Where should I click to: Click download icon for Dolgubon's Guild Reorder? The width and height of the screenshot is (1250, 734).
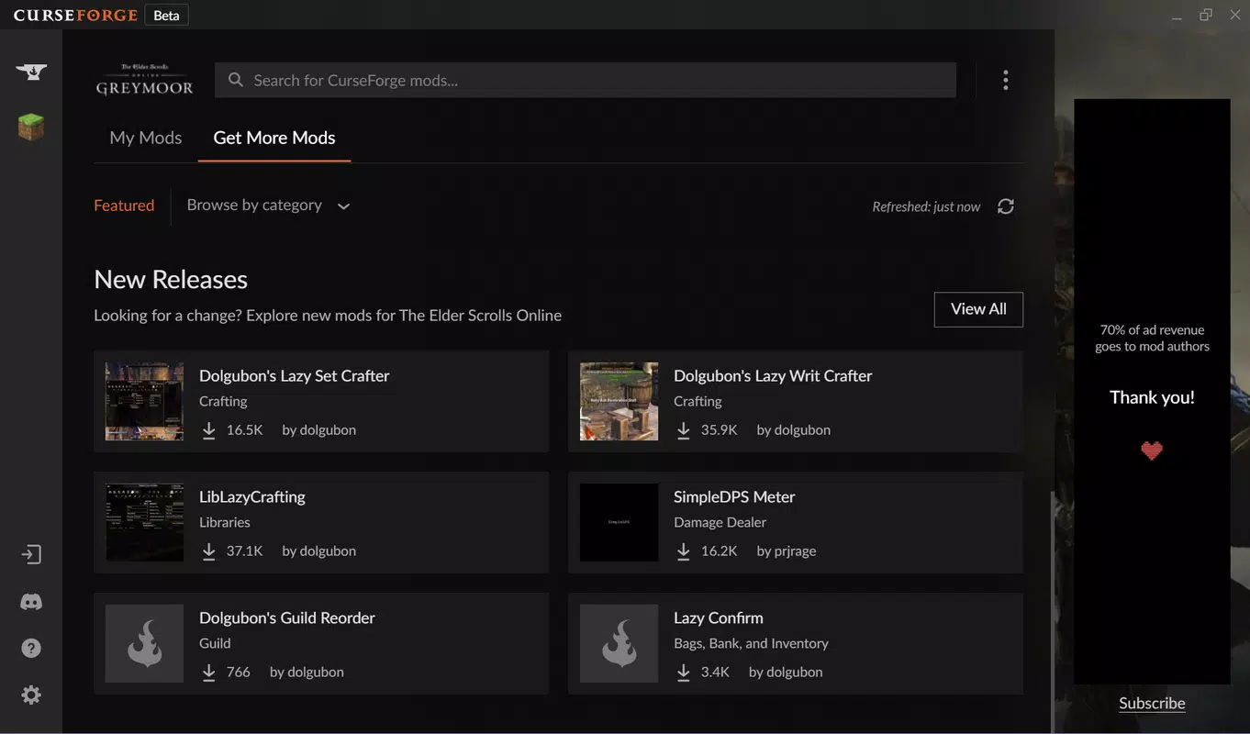tap(209, 673)
